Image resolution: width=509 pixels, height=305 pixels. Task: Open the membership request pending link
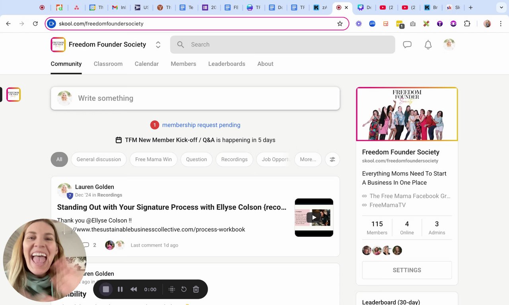[x=201, y=125]
